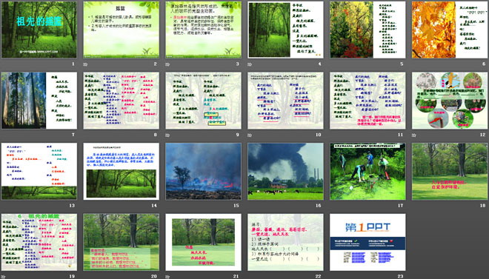This screenshot has height=279, width=489.
Task: Click the animation star icon under slide 4
Action: click(250, 64)
